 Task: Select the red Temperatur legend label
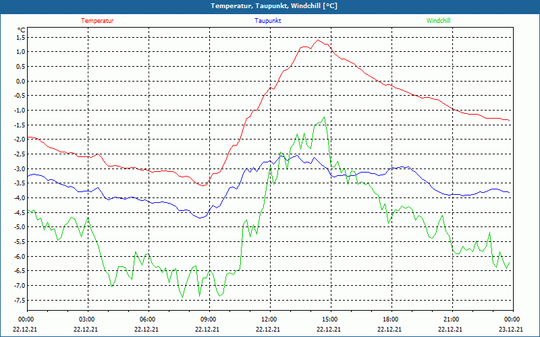tap(97, 21)
